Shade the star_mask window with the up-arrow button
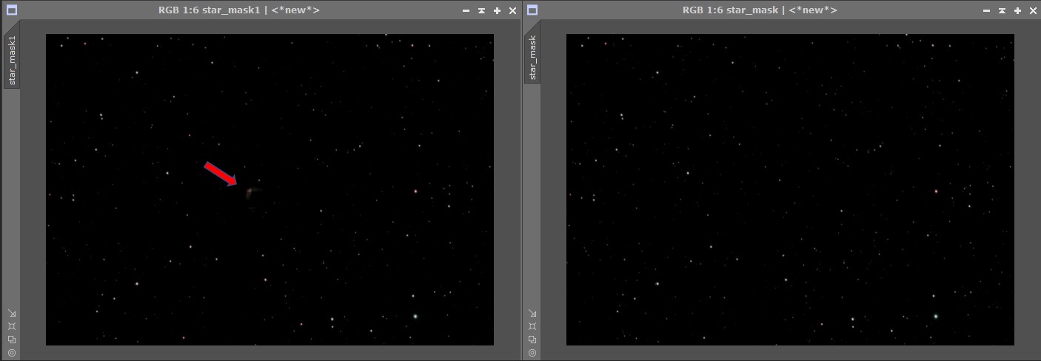This screenshot has height=361, width=1041. click(1002, 10)
